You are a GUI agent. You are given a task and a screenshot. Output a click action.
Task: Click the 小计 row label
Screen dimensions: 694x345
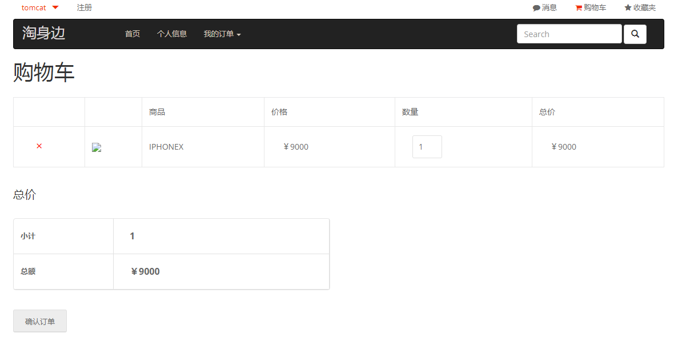(28, 236)
